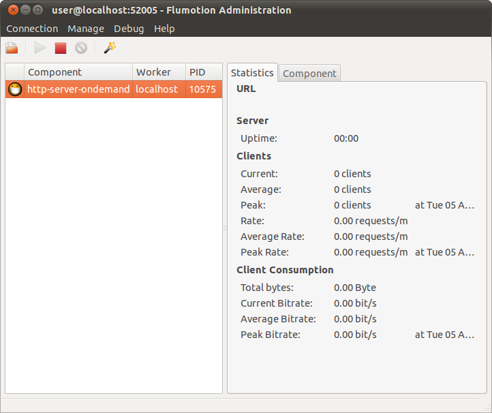Click the happy mood icon of http-server-ondemand
492x413 pixels.
(x=15, y=89)
